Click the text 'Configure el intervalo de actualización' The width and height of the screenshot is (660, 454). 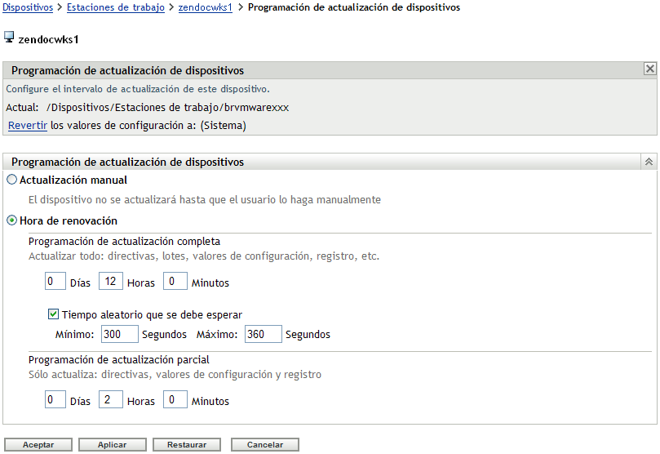[138, 89]
